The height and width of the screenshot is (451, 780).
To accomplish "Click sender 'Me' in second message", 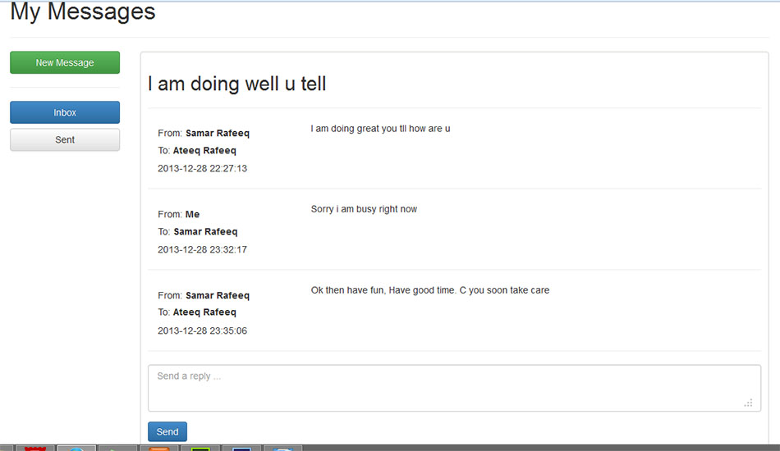I will coord(192,215).
